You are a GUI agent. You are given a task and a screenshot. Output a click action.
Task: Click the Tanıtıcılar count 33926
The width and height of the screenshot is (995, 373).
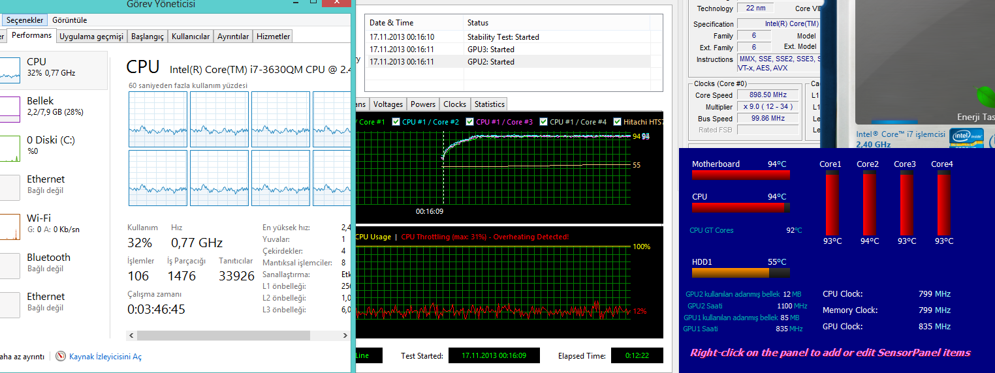[236, 276]
